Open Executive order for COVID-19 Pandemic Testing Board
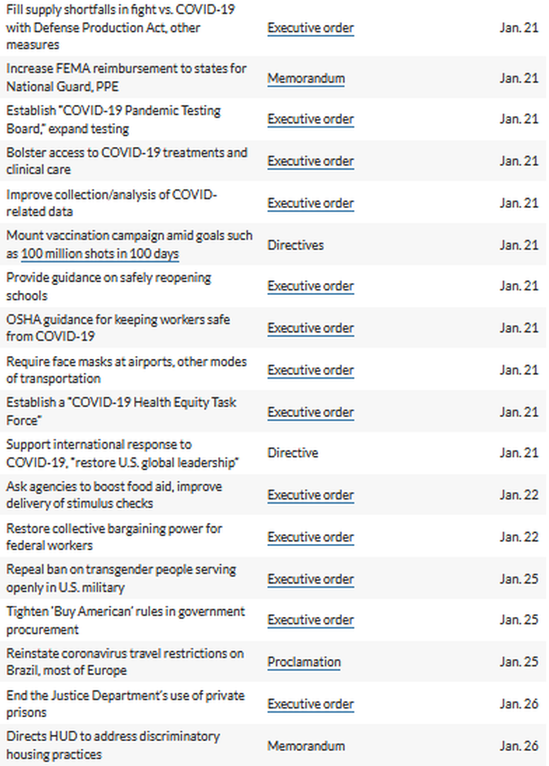 pyautogui.click(x=310, y=119)
